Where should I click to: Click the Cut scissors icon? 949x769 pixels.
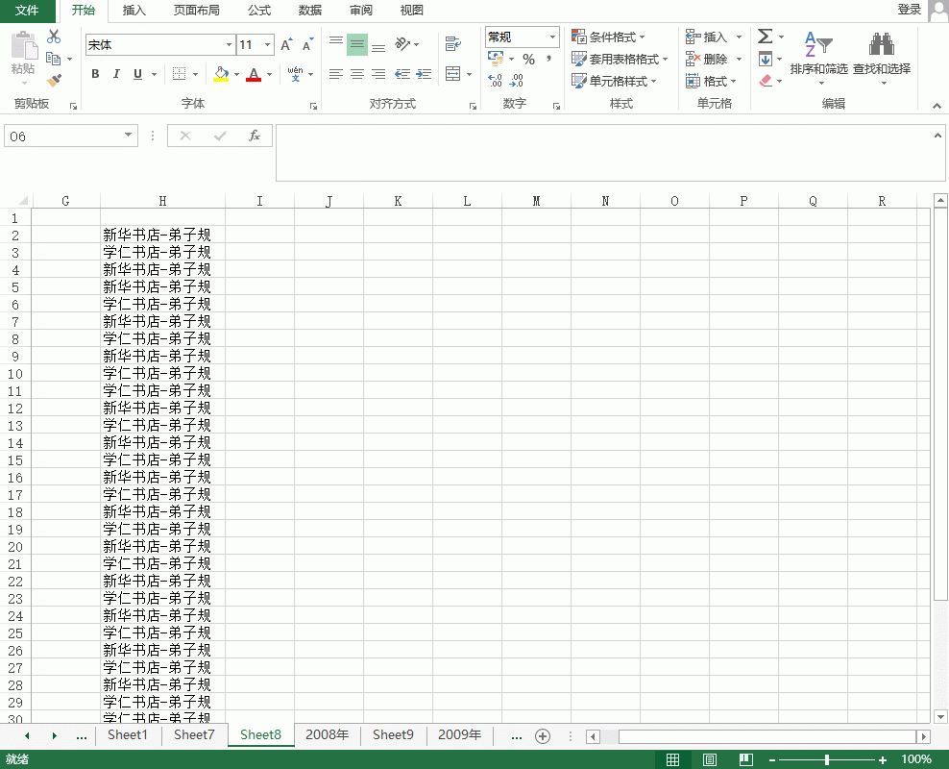(54, 37)
